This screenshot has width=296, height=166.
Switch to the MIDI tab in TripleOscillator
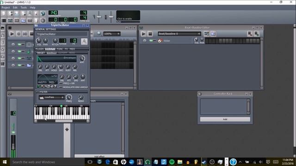point(72,49)
